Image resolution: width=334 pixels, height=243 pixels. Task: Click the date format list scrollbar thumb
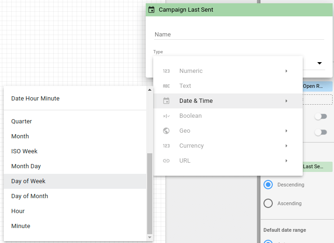pyautogui.click(x=150, y=193)
